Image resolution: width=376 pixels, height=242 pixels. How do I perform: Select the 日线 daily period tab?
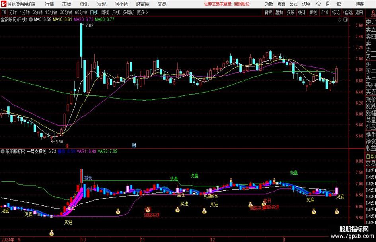click(94, 12)
